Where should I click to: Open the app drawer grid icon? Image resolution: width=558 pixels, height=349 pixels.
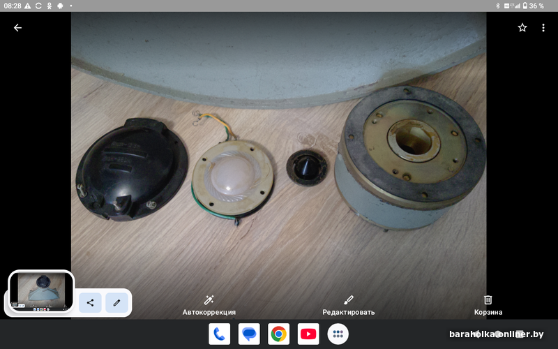(338, 334)
